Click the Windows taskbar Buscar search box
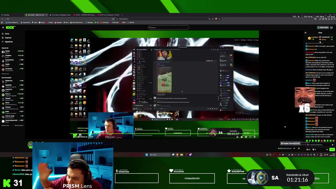The image size is (336, 189). [160, 155]
